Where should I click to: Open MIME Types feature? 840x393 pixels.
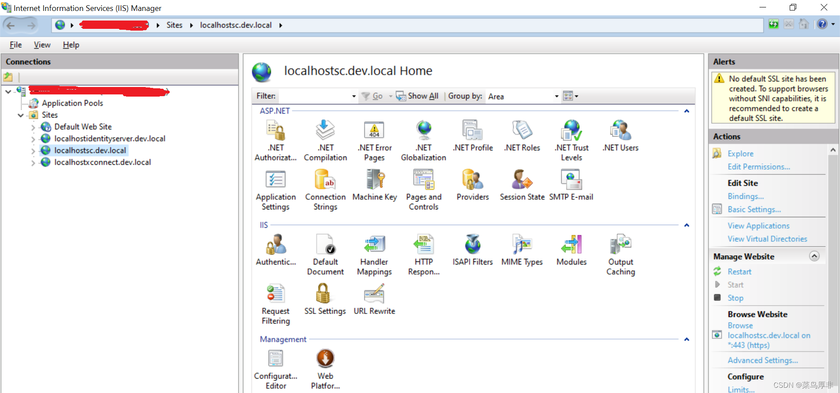(x=522, y=250)
